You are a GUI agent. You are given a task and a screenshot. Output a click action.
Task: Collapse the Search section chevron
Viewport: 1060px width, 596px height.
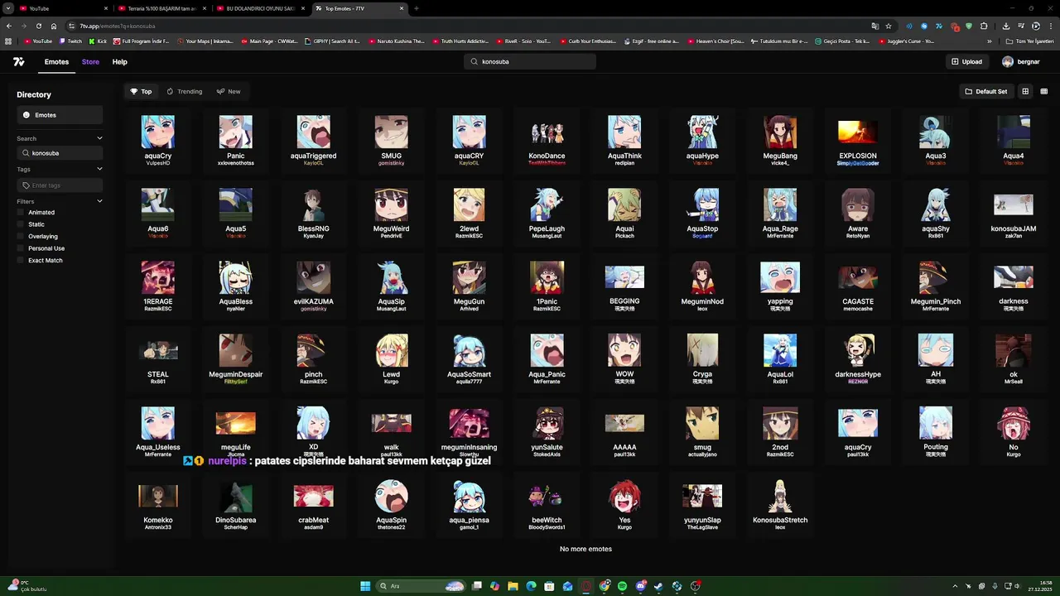tap(99, 138)
